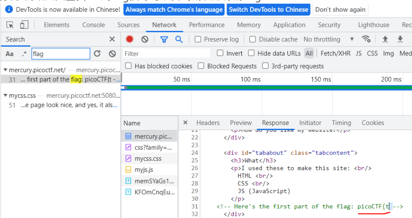
Task: Click Always match Chrome's language button
Action: click(x=174, y=9)
